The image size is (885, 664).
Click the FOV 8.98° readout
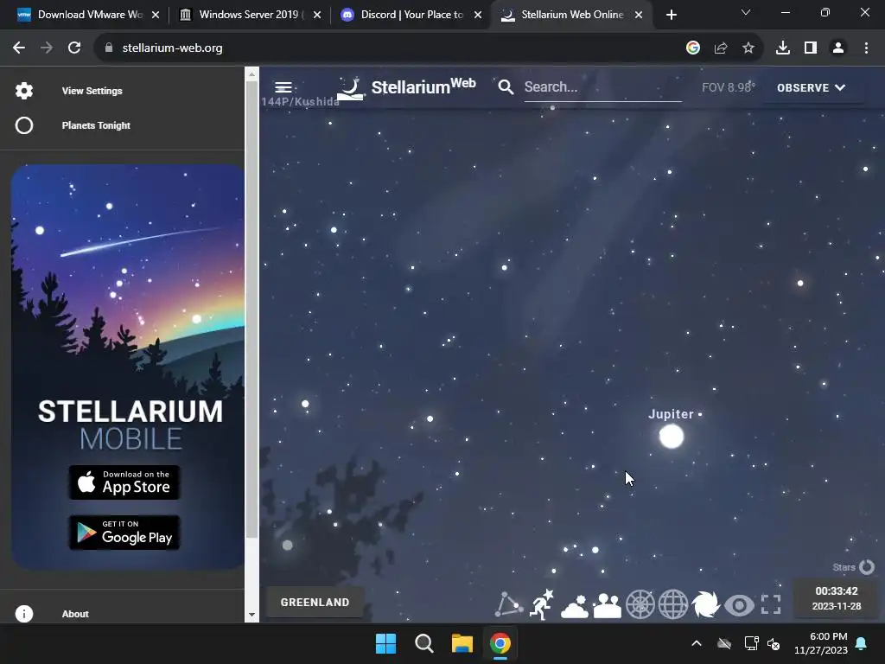(x=728, y=87)
